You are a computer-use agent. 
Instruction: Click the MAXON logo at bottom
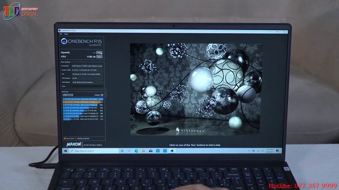coord(74,144)
